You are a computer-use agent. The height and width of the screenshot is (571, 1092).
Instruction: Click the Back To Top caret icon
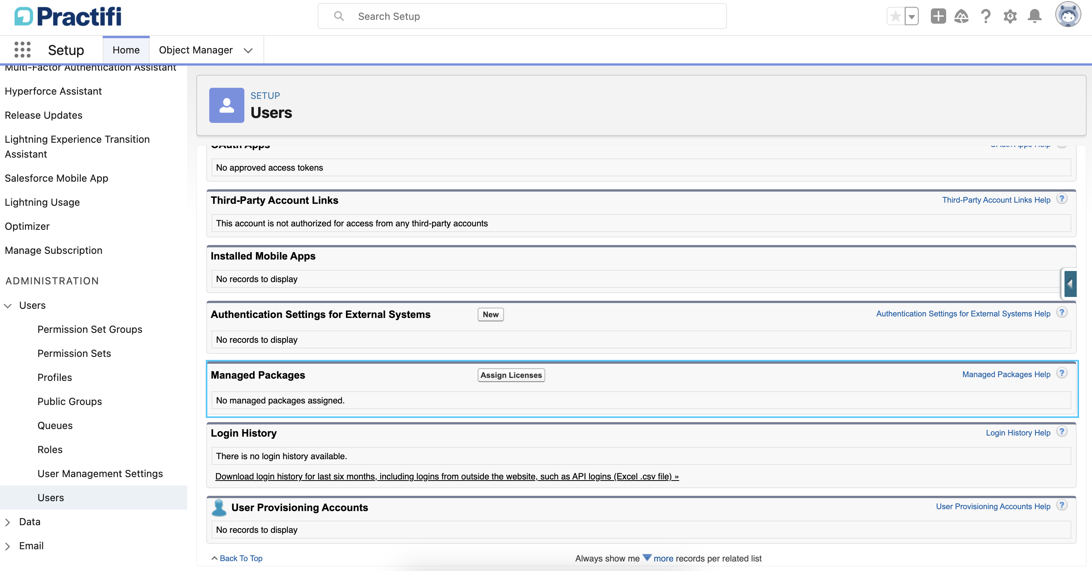[x=215, y=558]
